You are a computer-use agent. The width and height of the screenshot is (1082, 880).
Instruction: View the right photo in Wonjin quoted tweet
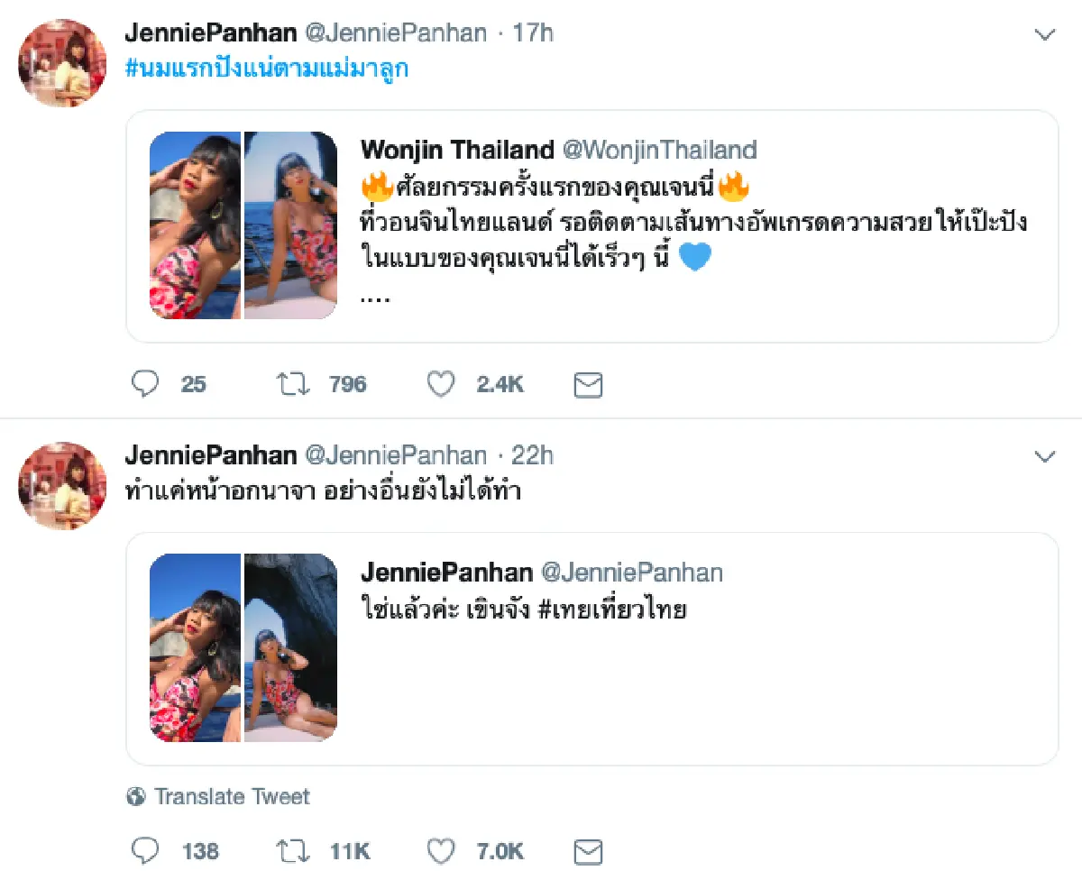pyautogui.click(x=290, y=225)
